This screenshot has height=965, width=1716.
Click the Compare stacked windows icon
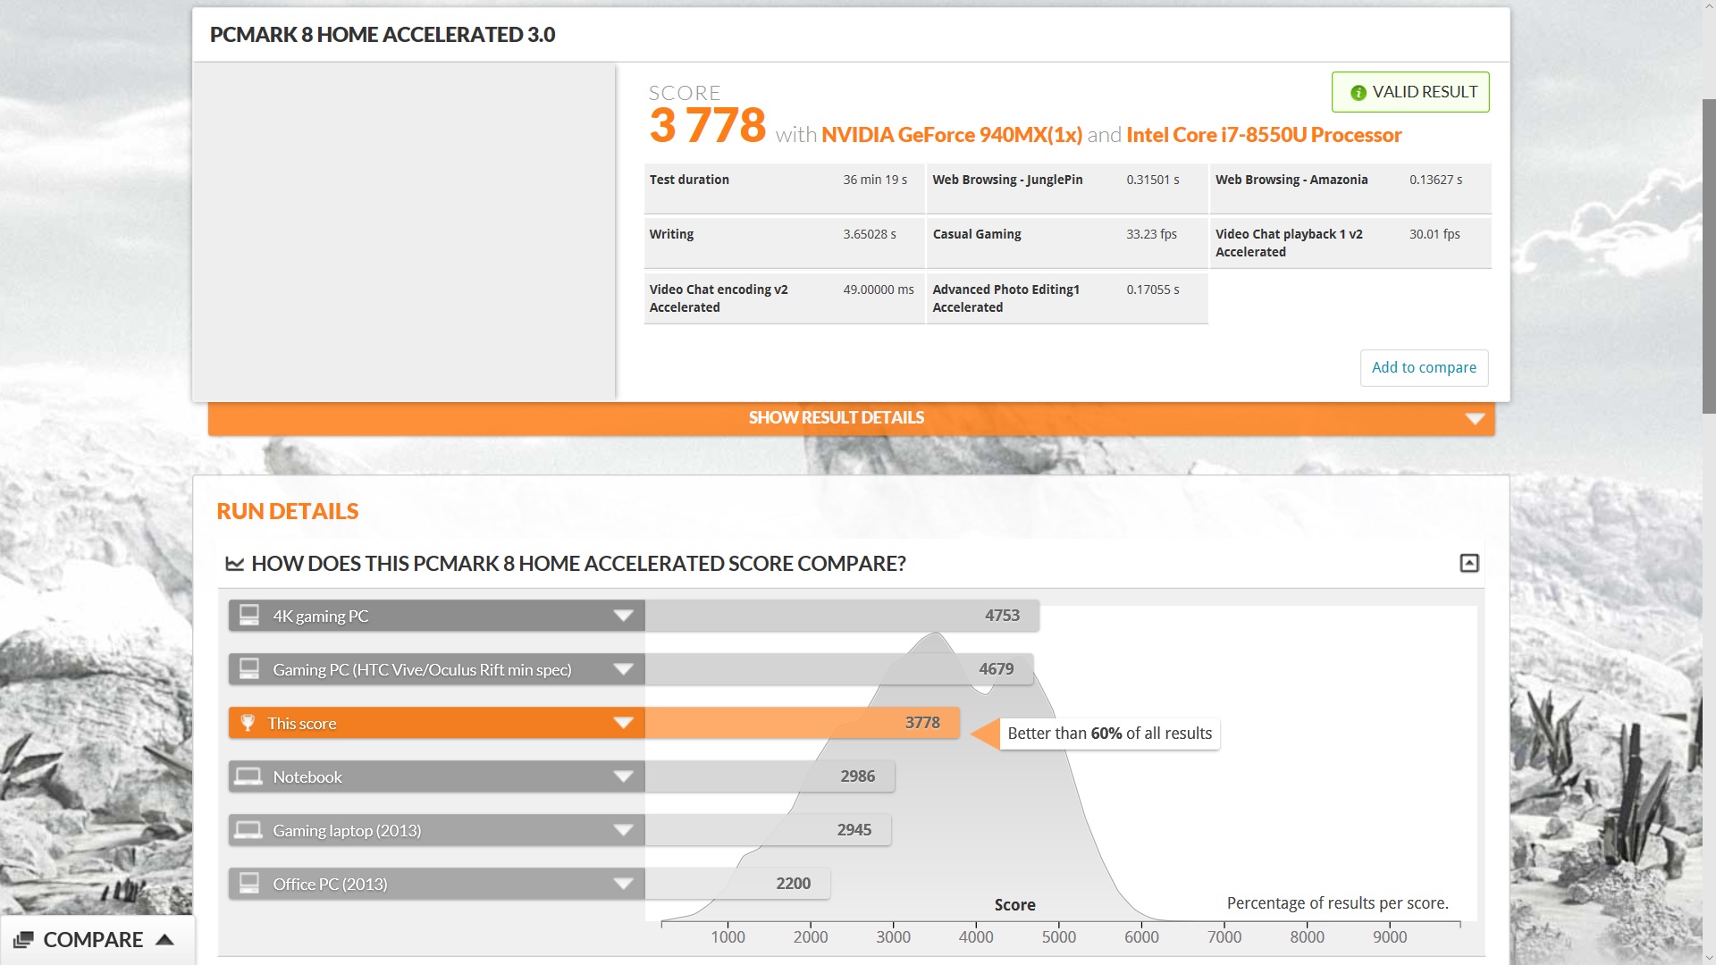pos(24,940)
